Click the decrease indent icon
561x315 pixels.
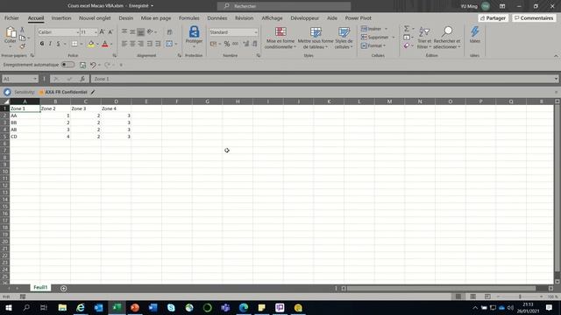coord(150,44)
